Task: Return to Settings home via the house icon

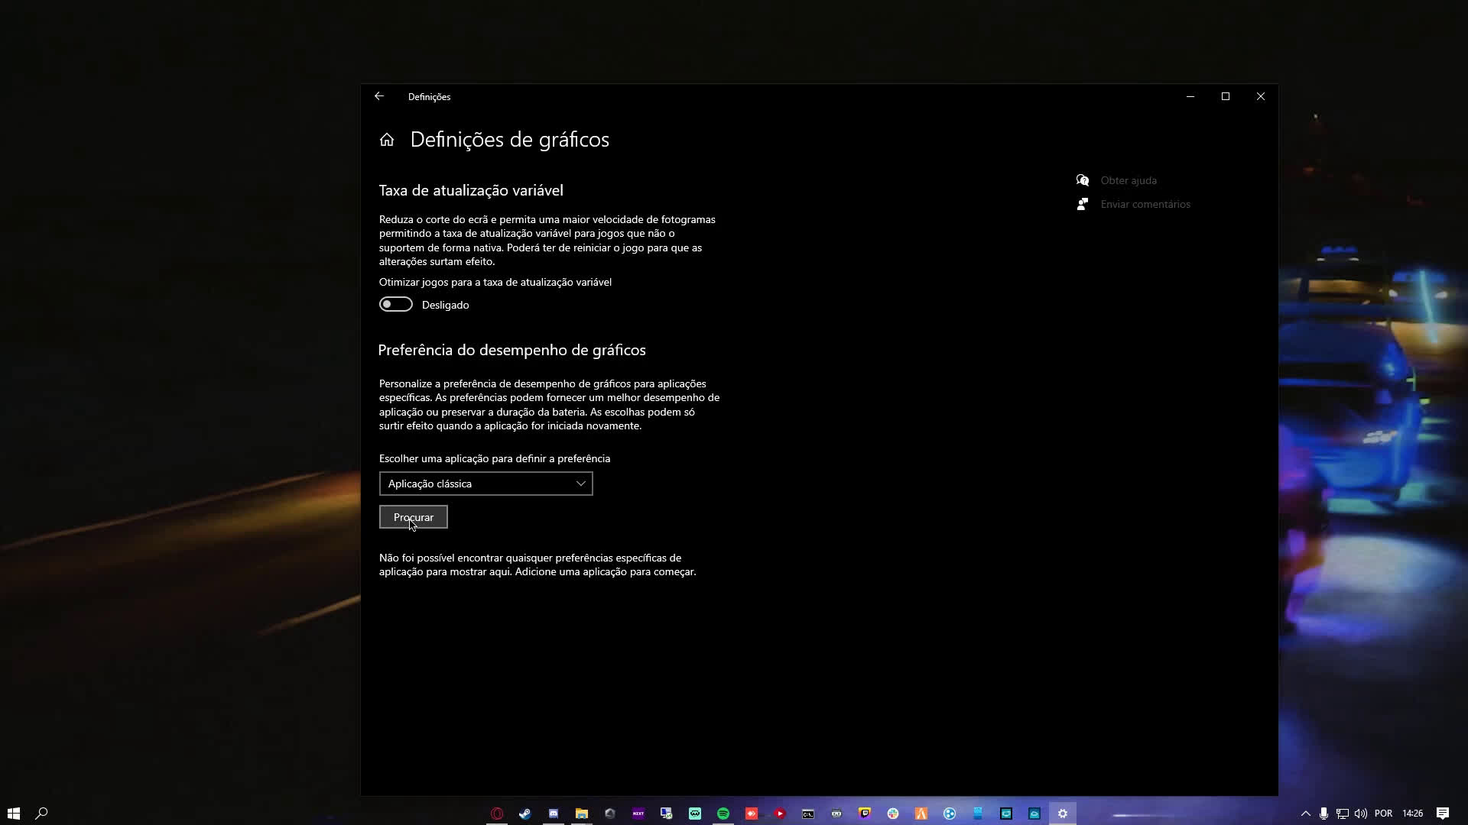Action: (x=387, y=139)
